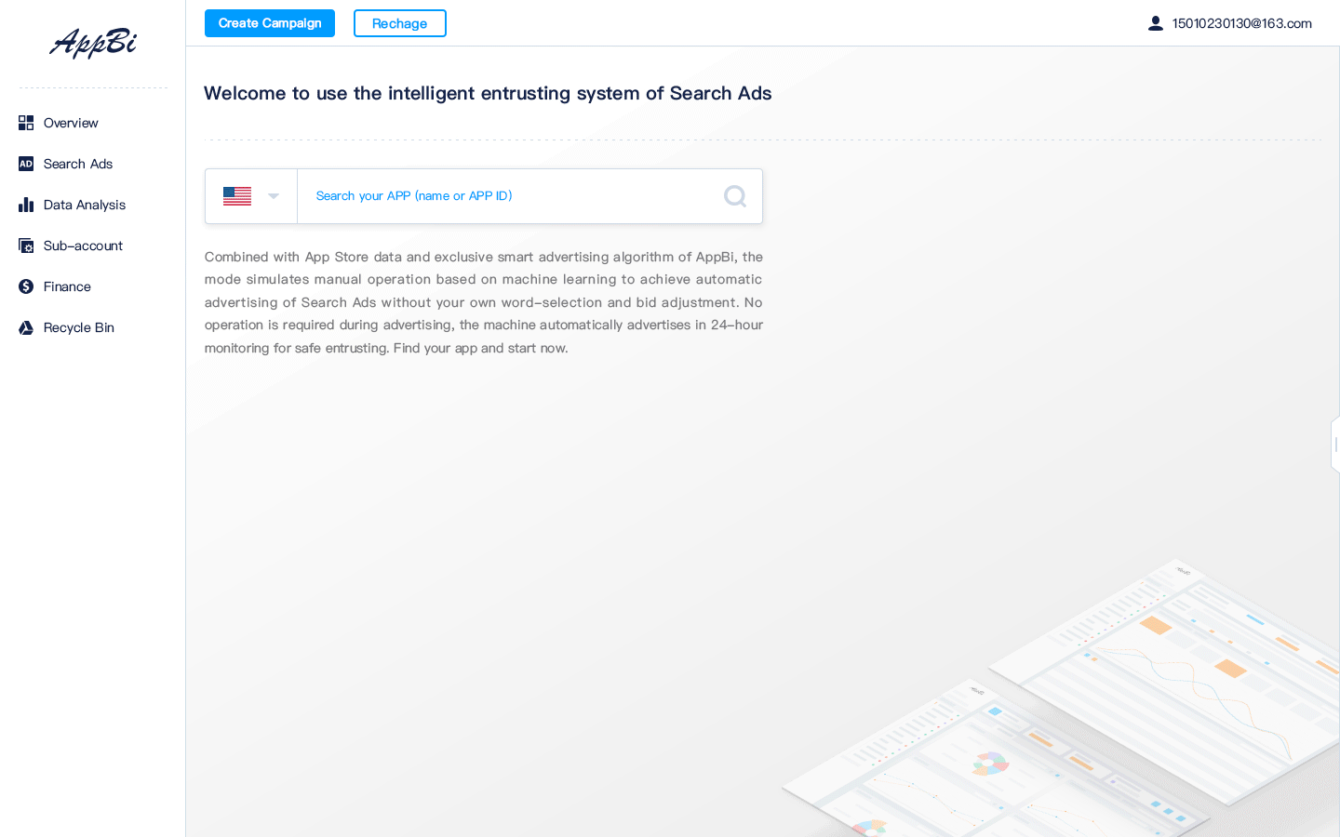Screen dimensions: 1340x837
Task: Click the Search Ads AD icon
Action: (x=26, y=164)
